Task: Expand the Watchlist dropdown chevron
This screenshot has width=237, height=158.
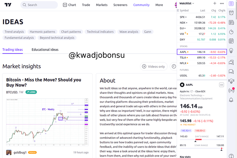Action: pos(193,3)
